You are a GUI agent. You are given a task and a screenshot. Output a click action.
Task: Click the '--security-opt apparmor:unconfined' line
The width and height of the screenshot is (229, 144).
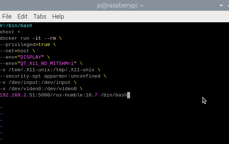pyautogui.click(x=53, y=76)
